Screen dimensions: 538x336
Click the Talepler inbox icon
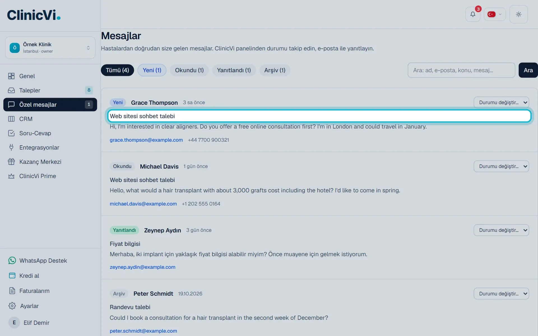(x=11, y=90)
